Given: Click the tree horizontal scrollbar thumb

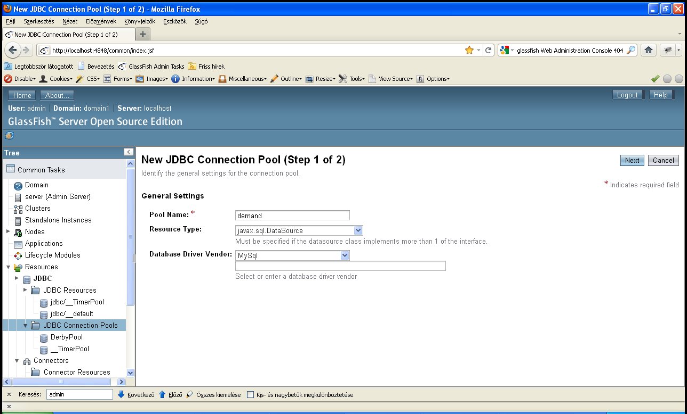Looking at the screenshot, I should click(x=61, y=382).
